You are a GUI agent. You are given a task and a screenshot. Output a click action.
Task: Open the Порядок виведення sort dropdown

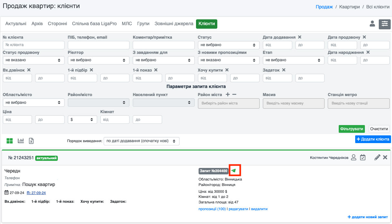click(x=141, y=141)
